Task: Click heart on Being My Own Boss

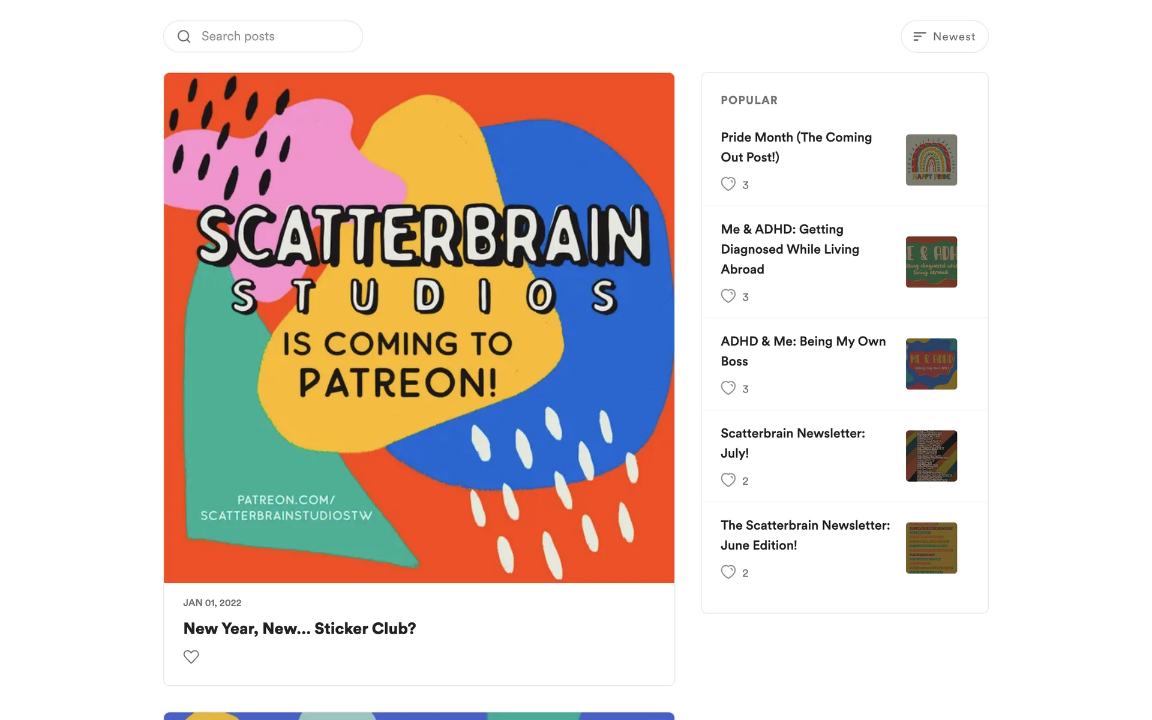Action: pyautogui.click(x=728, y=388)
